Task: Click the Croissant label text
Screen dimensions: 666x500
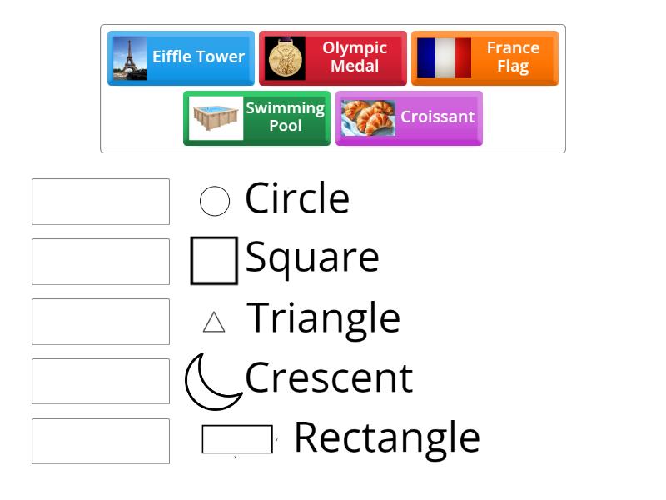Action: [x=437, y=117]
